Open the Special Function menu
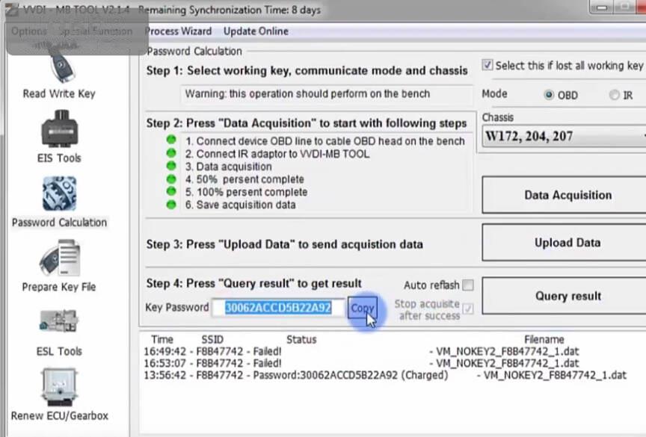The image size is (646, 437). tap(96, 31)
